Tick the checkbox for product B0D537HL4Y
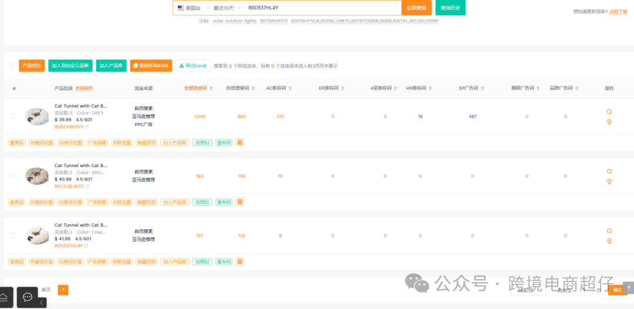The height and width of the screenshot is (309, 634). click(x=13, y=236)
